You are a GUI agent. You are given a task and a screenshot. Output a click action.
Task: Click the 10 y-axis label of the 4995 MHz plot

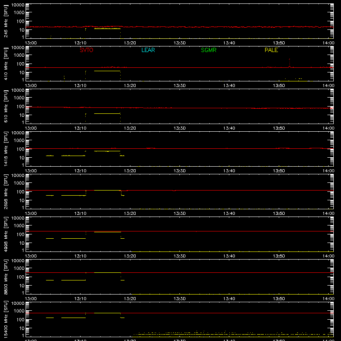coord(22,243)
